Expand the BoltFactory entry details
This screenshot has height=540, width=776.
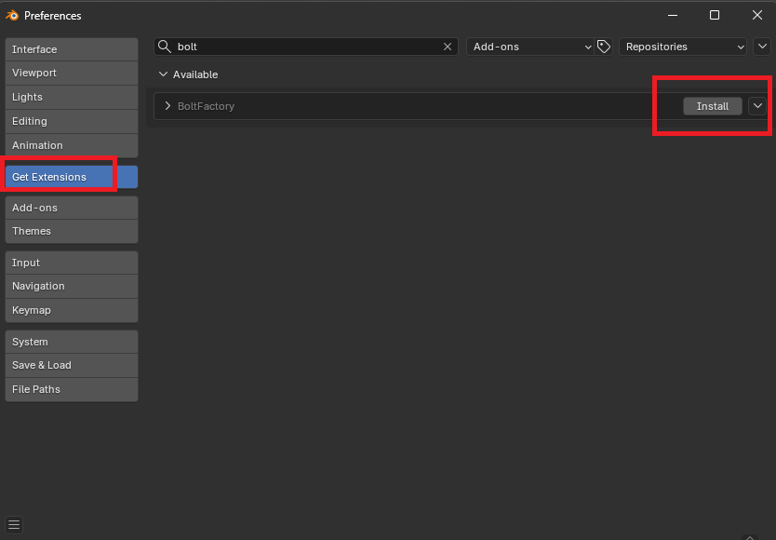click(167, 106)
